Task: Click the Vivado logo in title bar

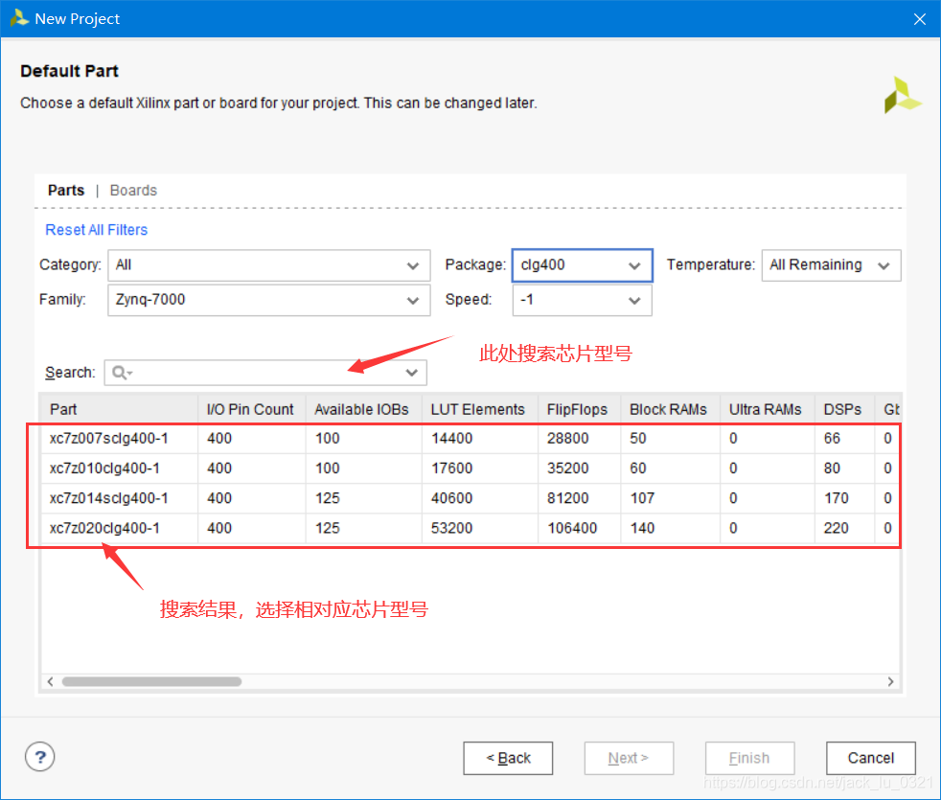Action: (19, 18)
